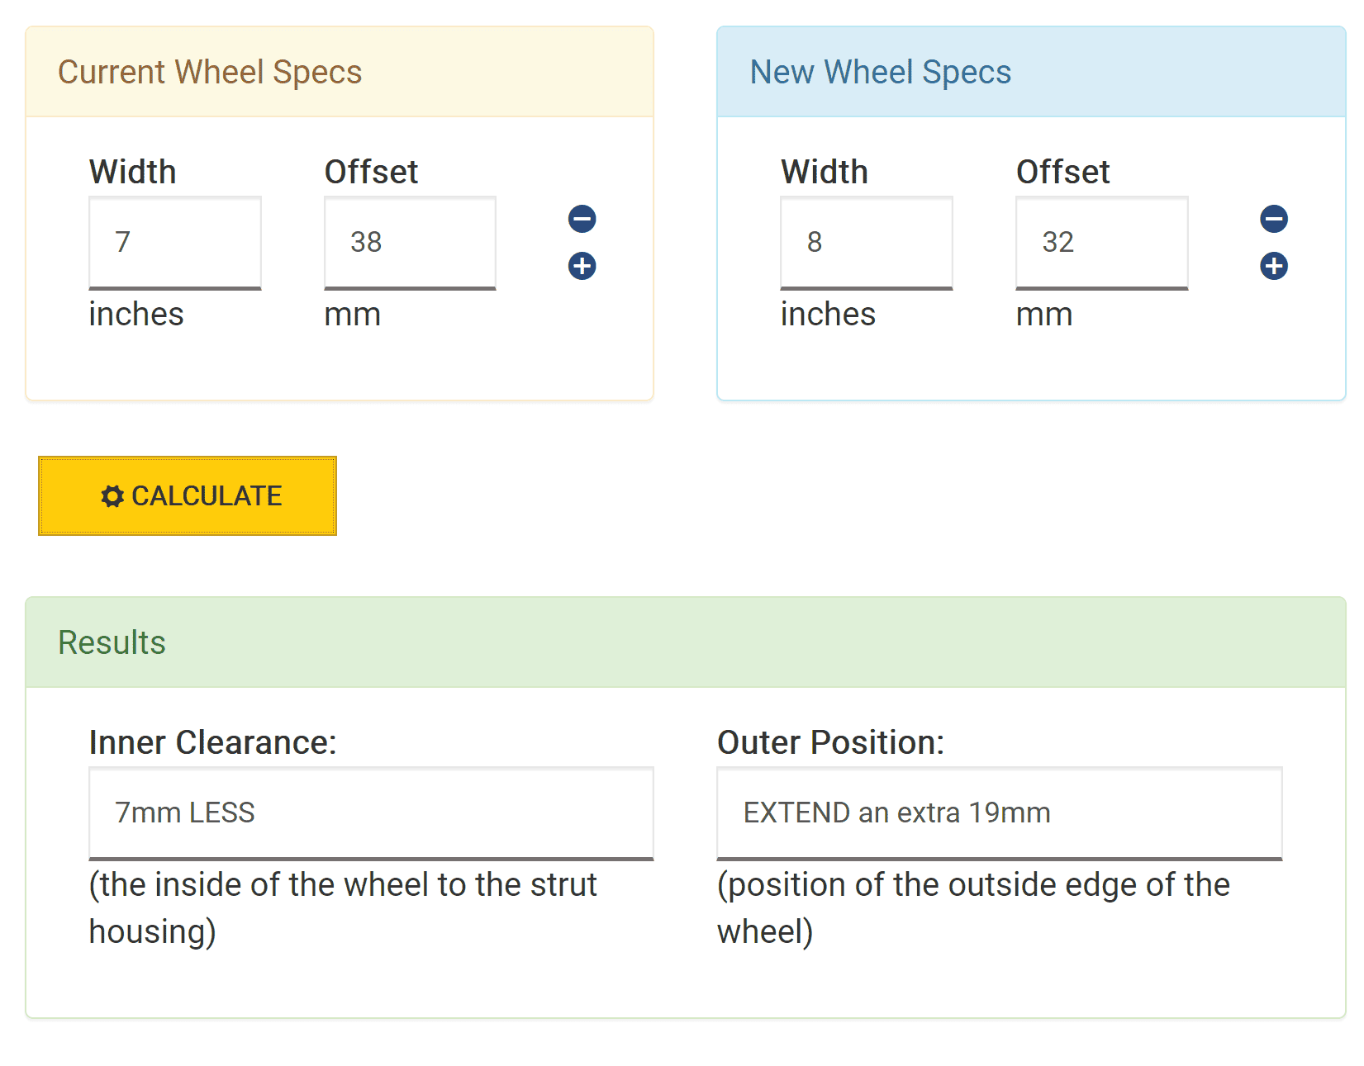The width and height of the screenshot is (1364, 1066).
Task: Click the Offset label under New Wheel Specs
Action: click(x=1062, y=172)
